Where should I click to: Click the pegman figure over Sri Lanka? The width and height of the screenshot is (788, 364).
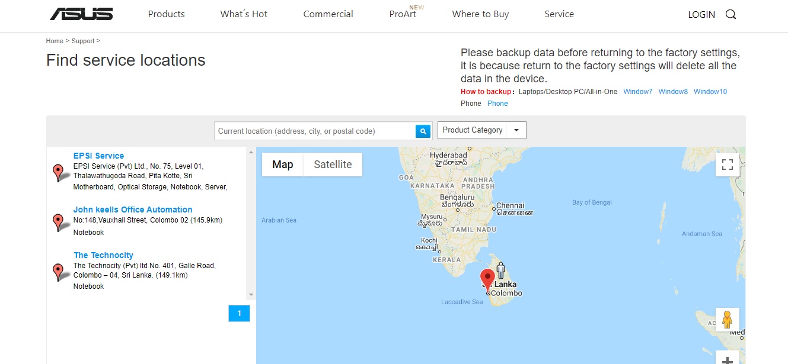[501, 270]
